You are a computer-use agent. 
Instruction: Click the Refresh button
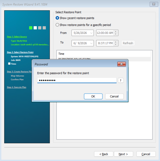click(x=128, y=43)
